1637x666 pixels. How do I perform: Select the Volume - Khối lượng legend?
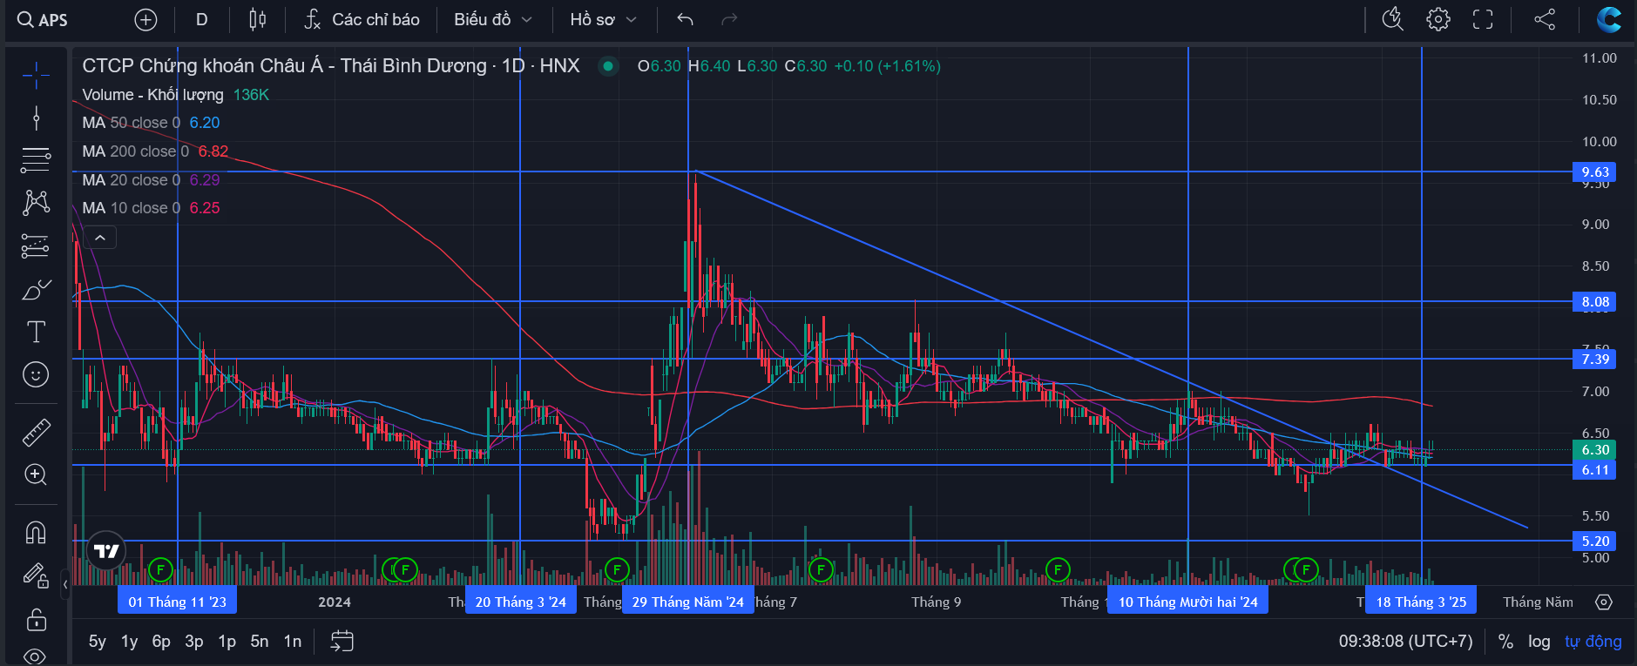(x=175, y=95)
